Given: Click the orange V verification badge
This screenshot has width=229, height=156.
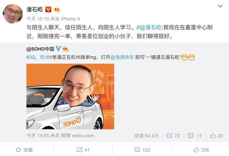Looking at the screenshot, I should 48,10.
